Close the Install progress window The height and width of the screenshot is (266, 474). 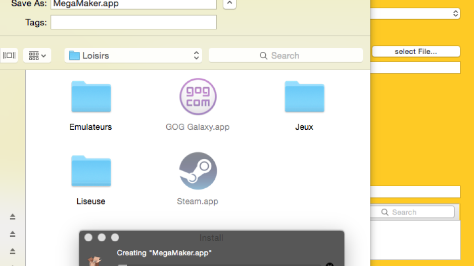88,237
